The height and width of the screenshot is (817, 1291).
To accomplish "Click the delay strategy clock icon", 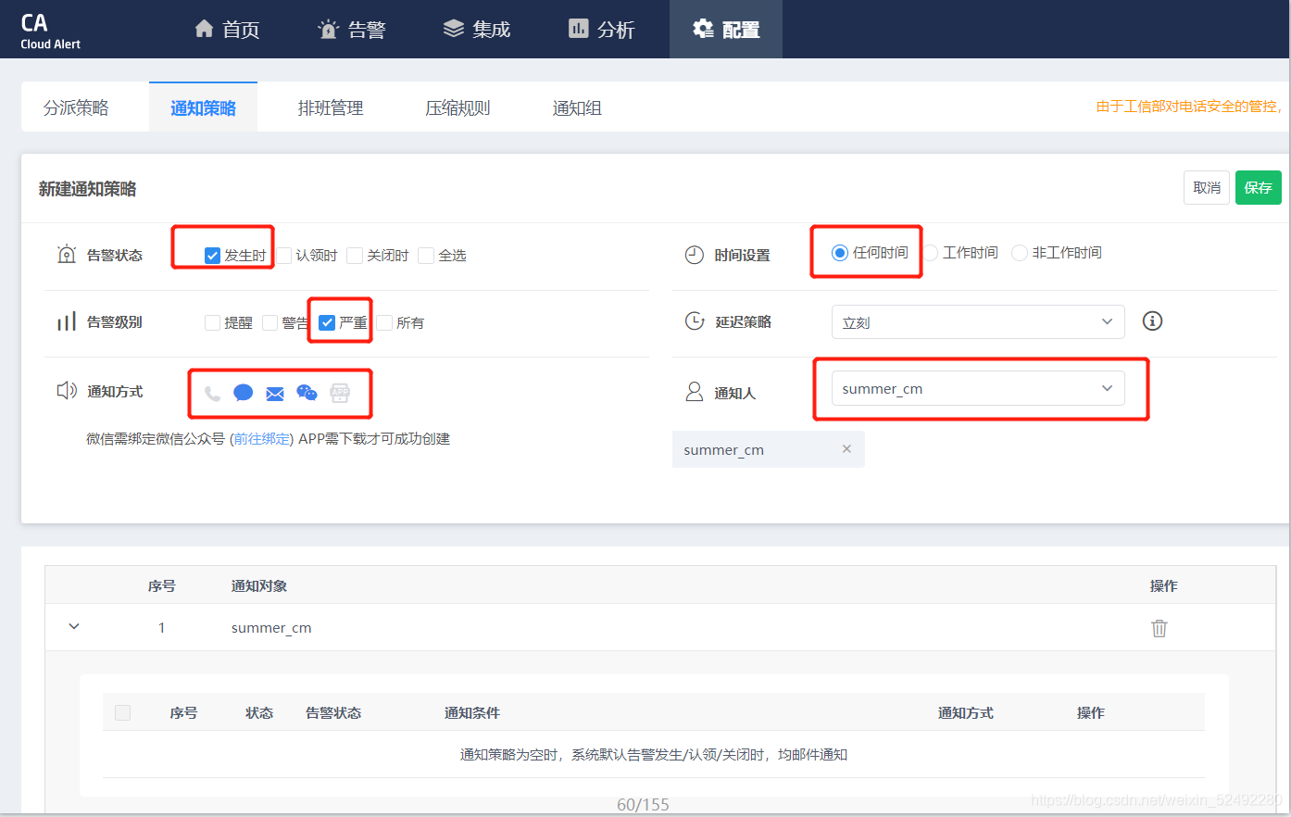I will [x=695, y=321].
